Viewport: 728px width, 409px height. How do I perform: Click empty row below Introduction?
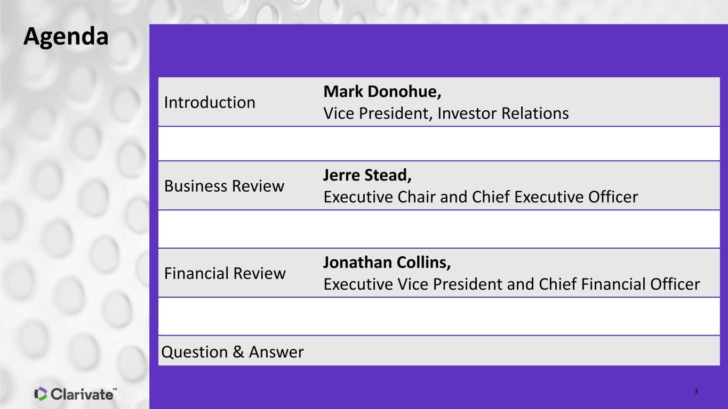[439, 144]
